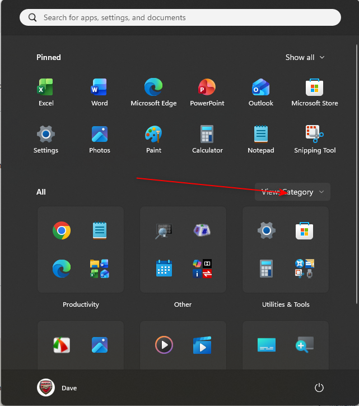Open Excel from the pinned apps

click(46, 93)
